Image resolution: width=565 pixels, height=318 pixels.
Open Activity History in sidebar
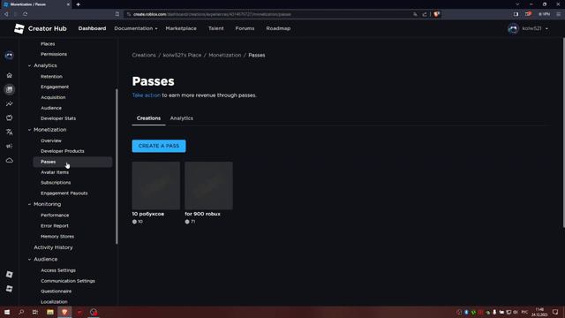click(x=53, y=247)
